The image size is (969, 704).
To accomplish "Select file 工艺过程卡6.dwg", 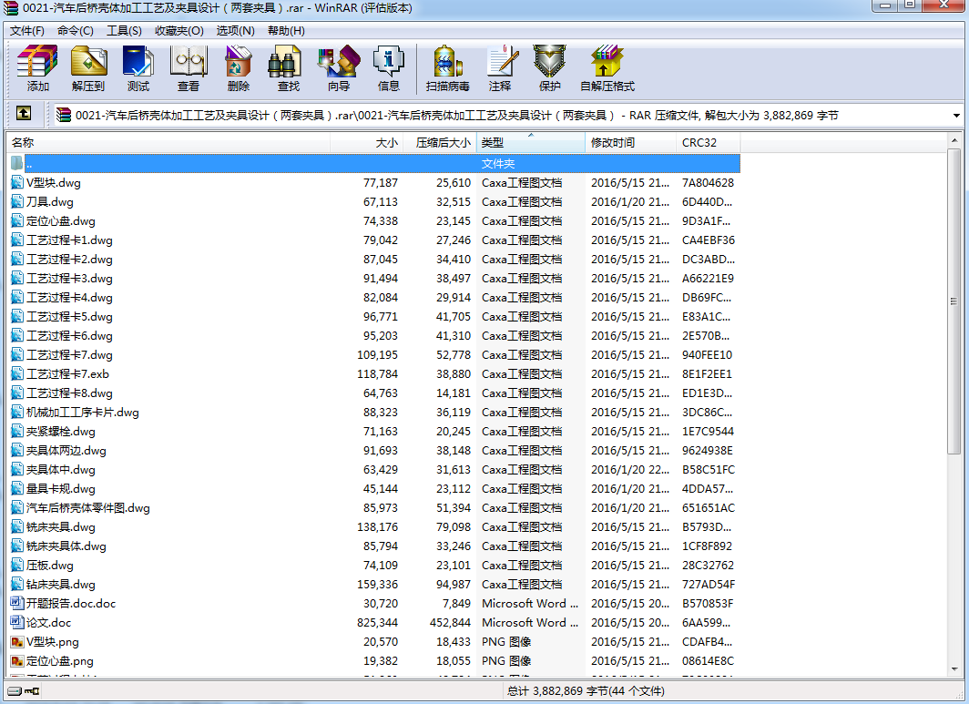I will coord(69,336).
